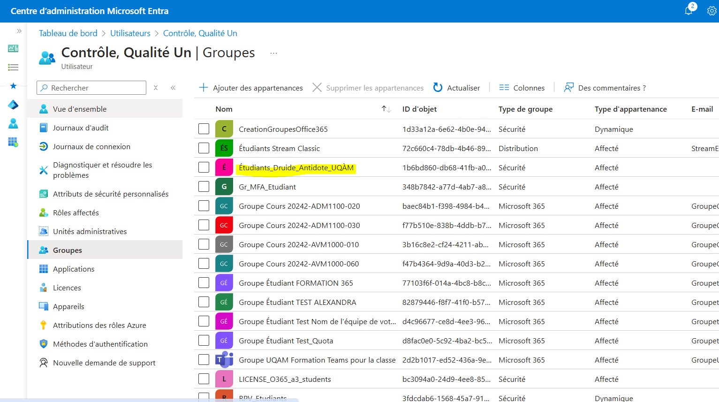The width and height of the screenshot is (719, 402).
Task: Click the Colonnes columns icon
Action: (504, 88)
